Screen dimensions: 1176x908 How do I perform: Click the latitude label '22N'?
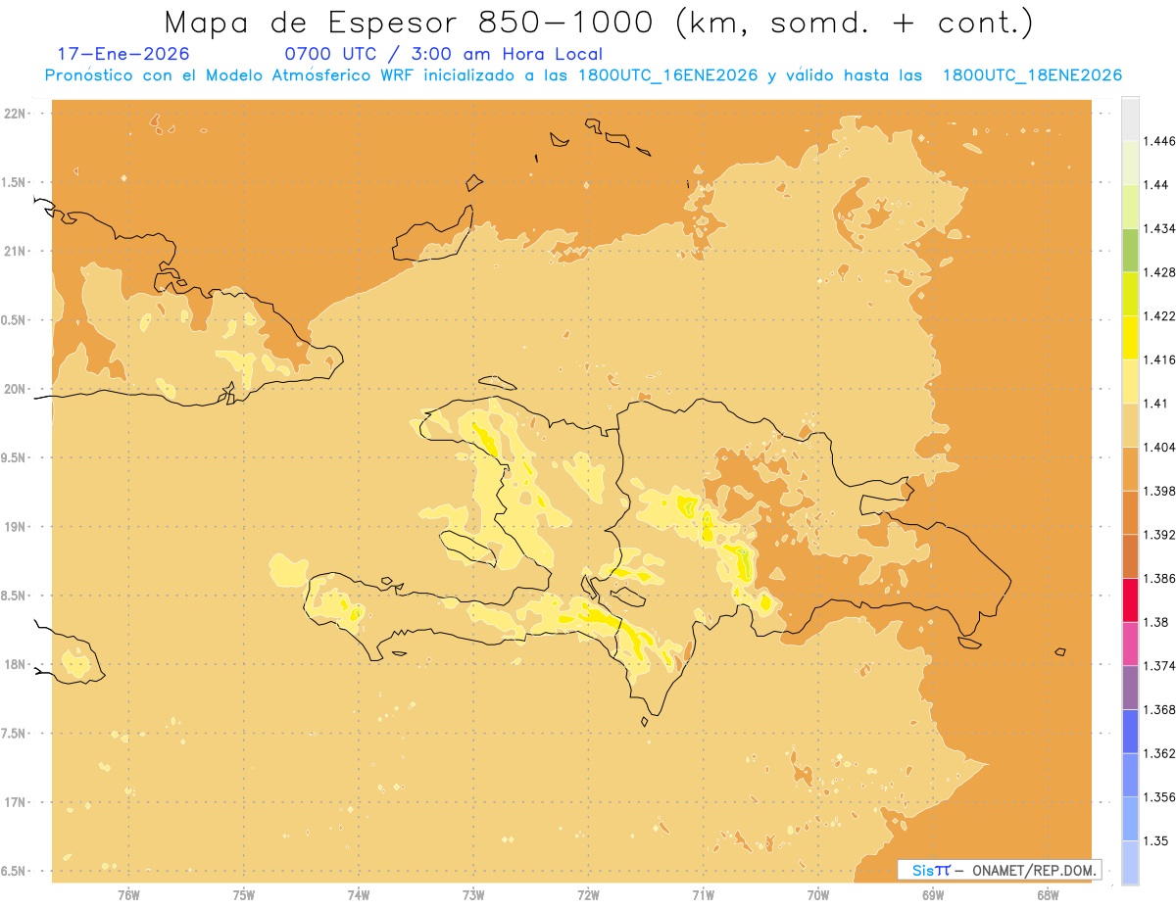[15, 114]
